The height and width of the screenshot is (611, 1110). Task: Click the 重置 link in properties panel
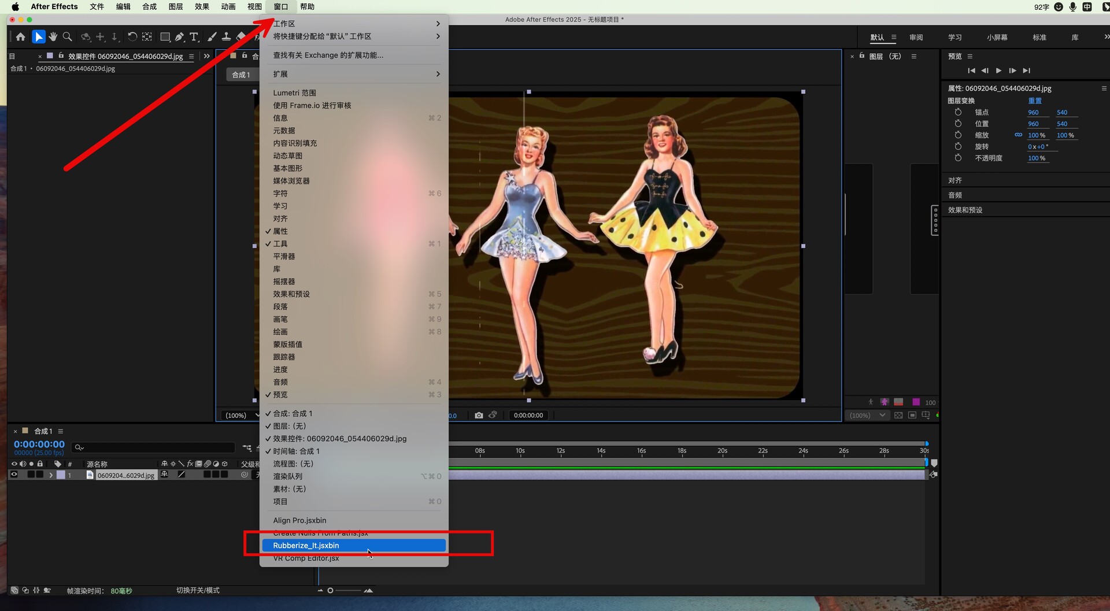tap(1034, 101)
